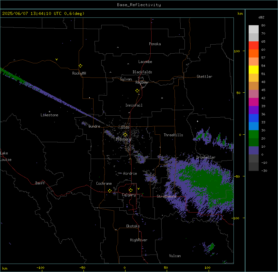Click the Limestone label
This screenshot has width=278, height=272.
click(x=49, y=115)
